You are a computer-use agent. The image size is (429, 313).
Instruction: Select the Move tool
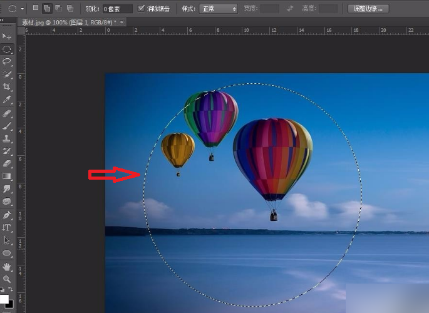(x=7, y=36)
